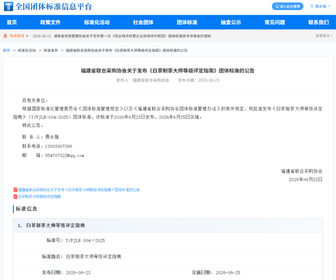The width and height of the screenshot is (336, 280).
Task: Click the 1. 白茶制茶大师等级评定指南 header row
Action: point(168,225)
